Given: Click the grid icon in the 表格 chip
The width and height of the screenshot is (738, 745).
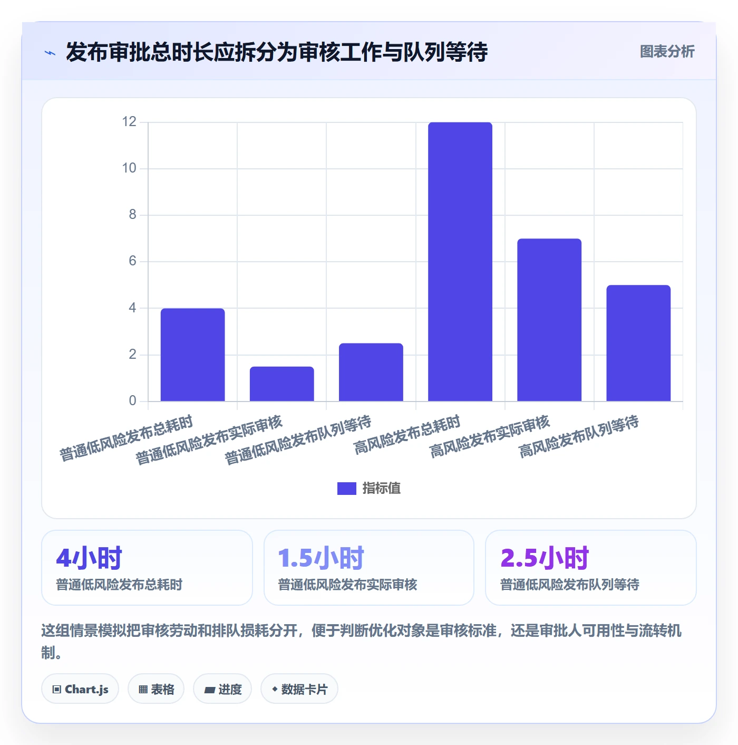Looking at the screenshot, I should point(143,690).
